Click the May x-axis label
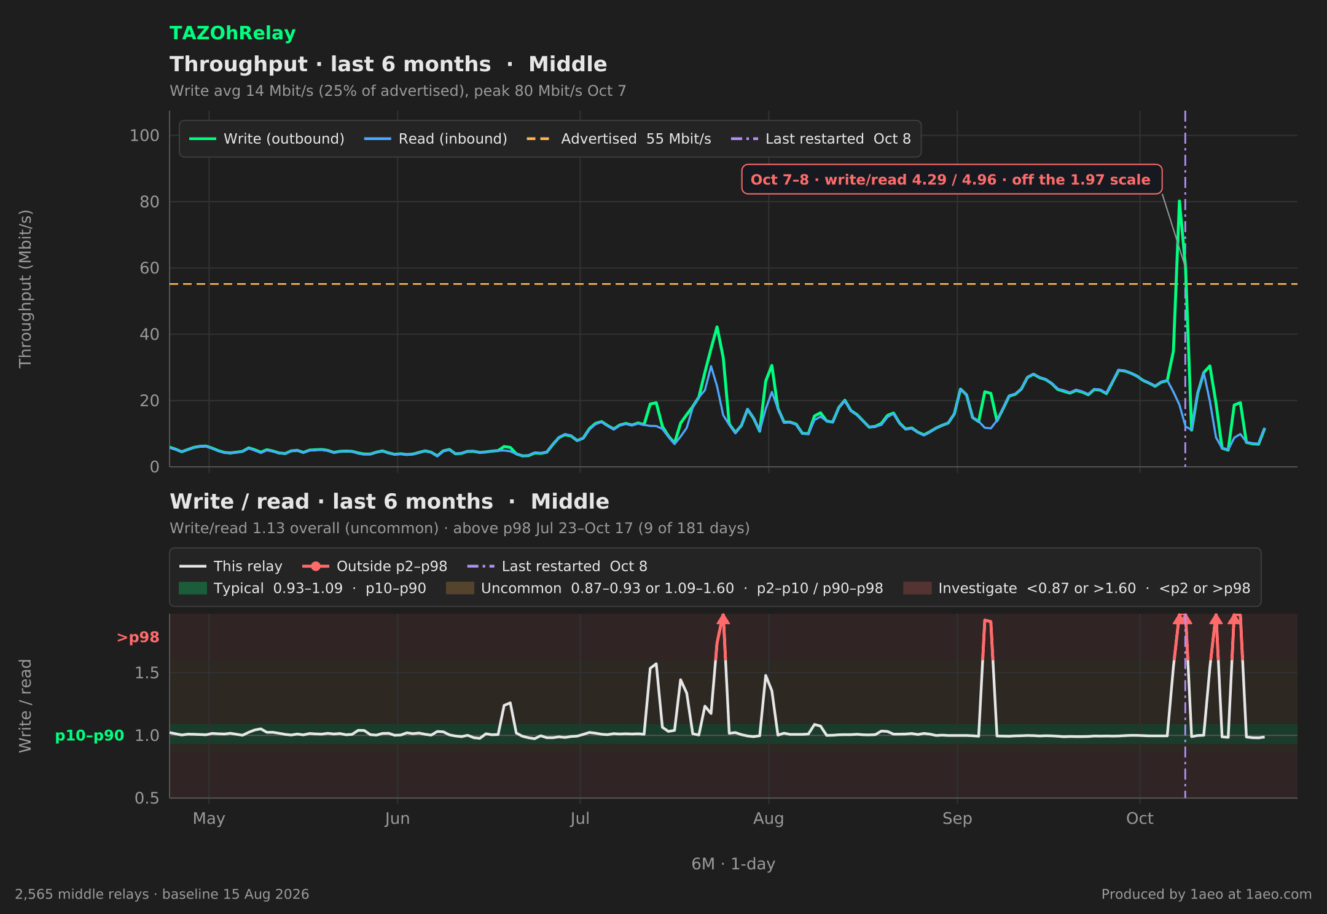This screenshot has height=914, width=1327. point(209,819)
